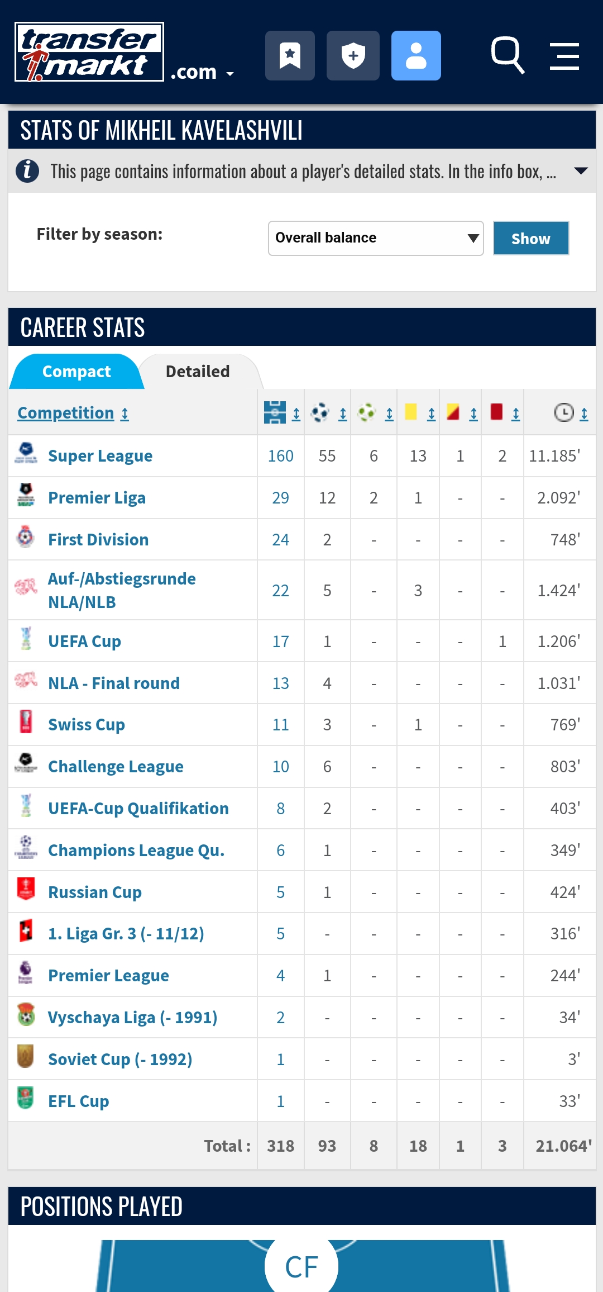Expand the info box description arrow
Image resolution: width=603 pixels, height=1292 pixels.
coord(581,171)
